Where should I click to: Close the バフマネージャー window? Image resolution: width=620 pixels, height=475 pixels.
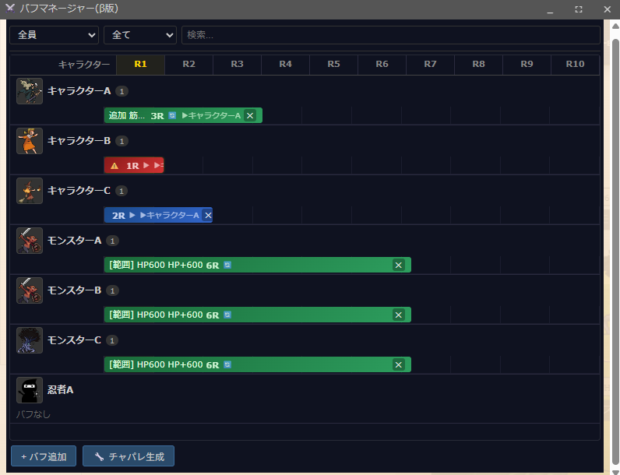(x=608, y=9)
